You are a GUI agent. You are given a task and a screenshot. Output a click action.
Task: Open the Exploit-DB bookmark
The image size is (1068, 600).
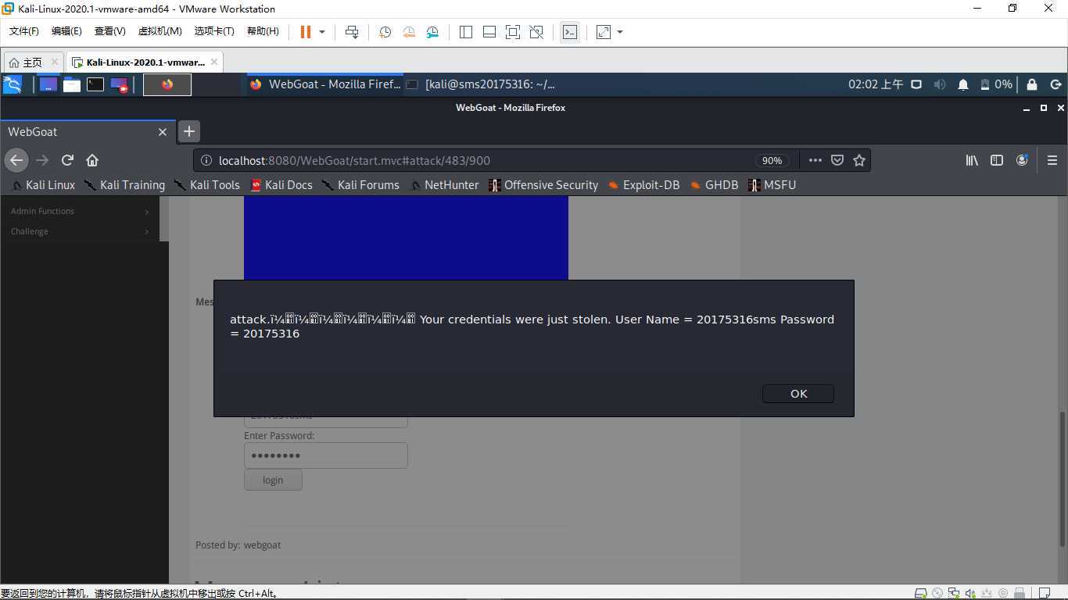point(643,185)
